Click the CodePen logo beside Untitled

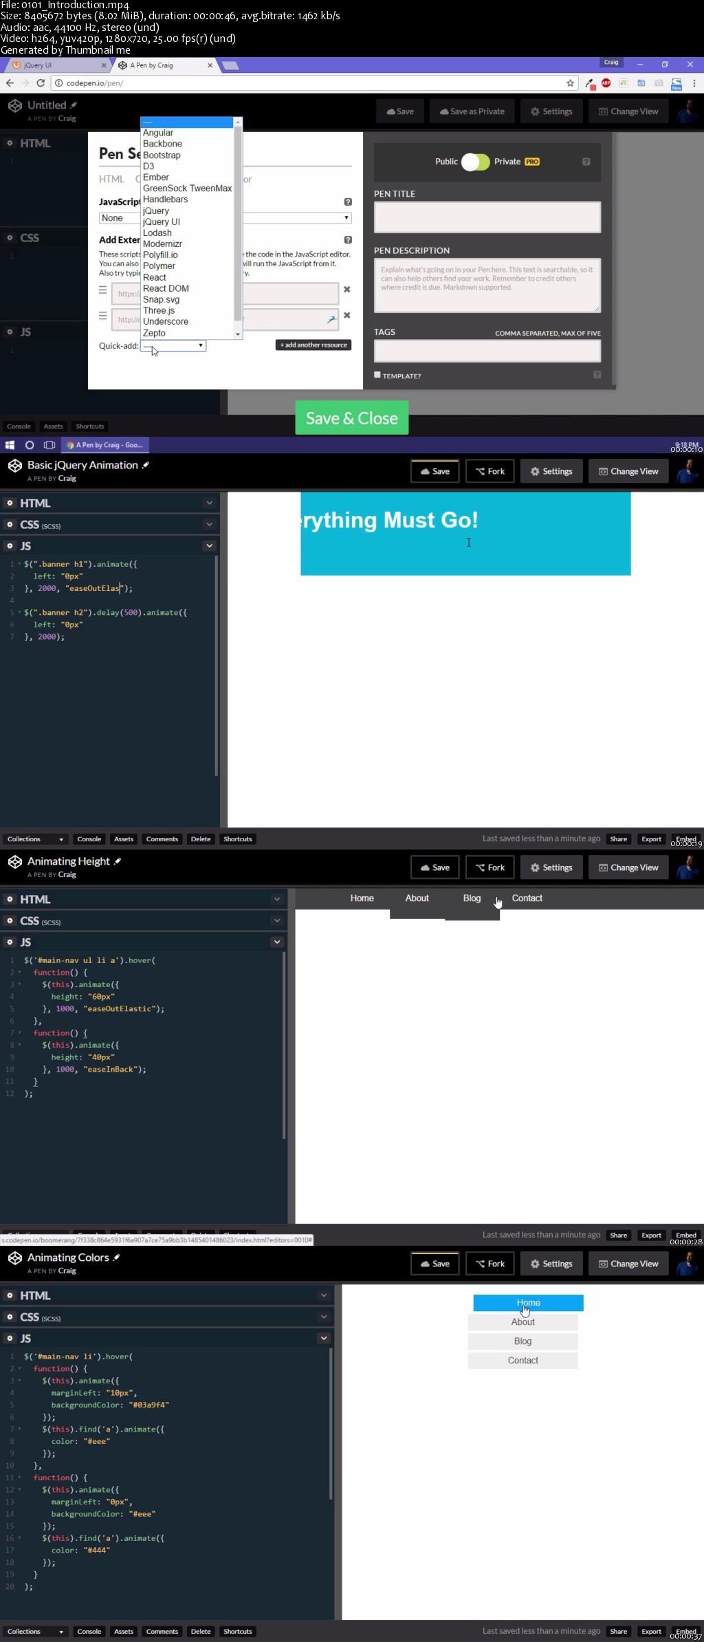pos(14,106)
